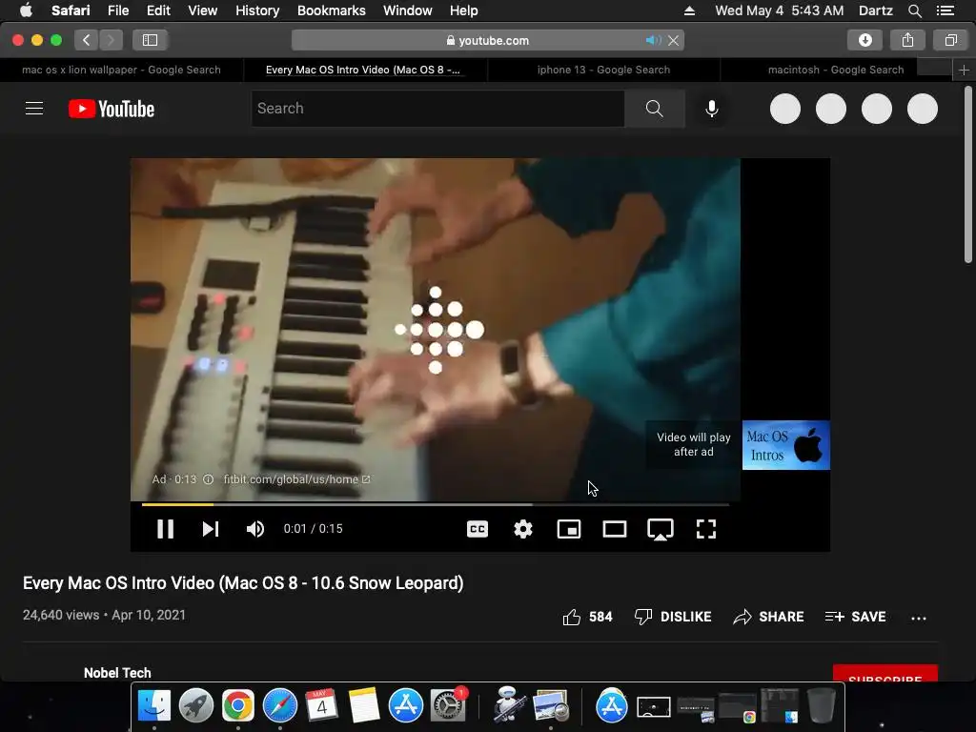Open the Dartz user menu

[x=875, y=10]
